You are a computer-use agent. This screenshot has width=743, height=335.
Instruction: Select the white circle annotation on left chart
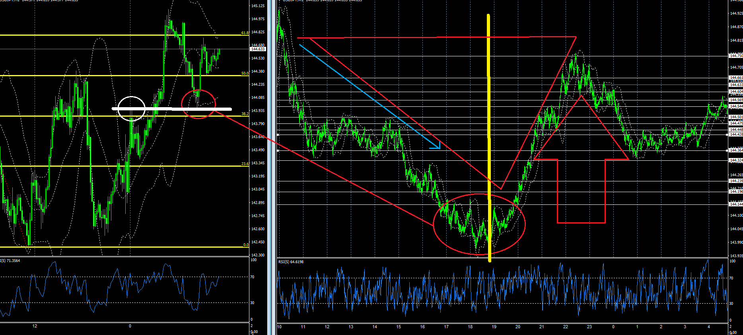coord(132,108)
